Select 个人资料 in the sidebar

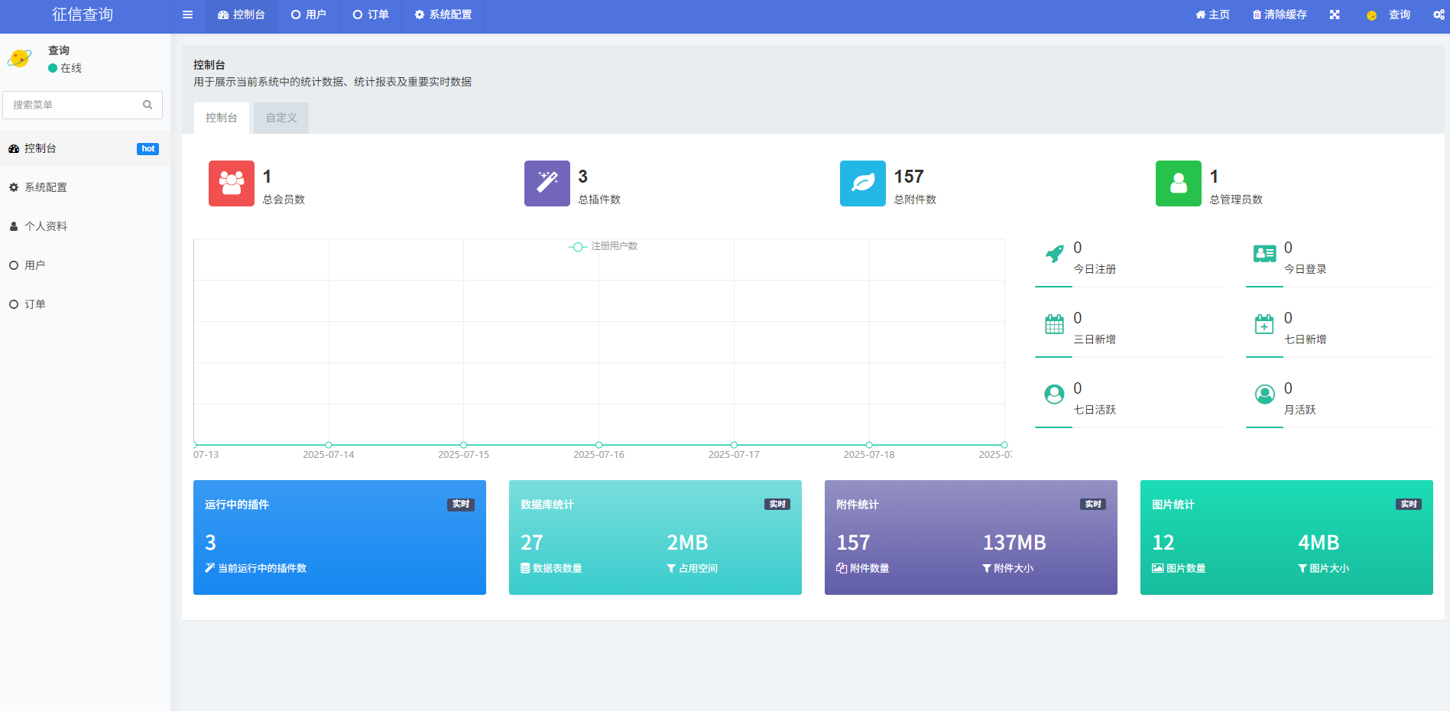coord(46,226)
